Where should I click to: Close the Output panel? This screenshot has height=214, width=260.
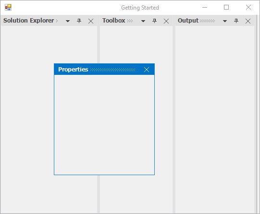tap(248, 21)
